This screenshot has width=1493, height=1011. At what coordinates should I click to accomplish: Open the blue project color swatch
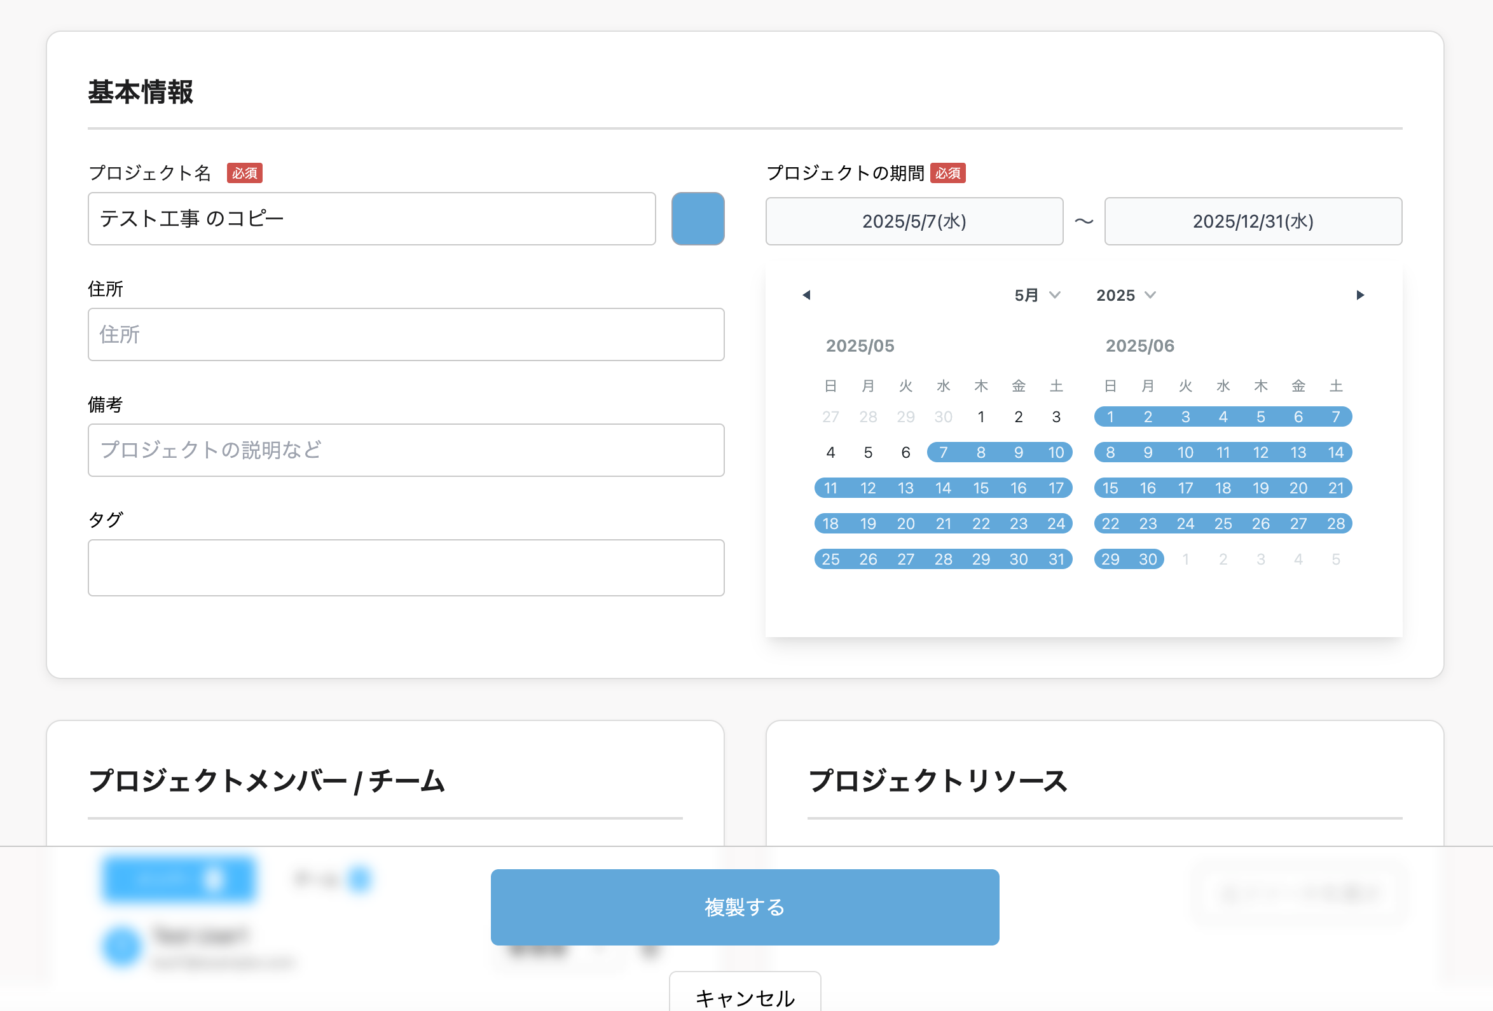698,218
